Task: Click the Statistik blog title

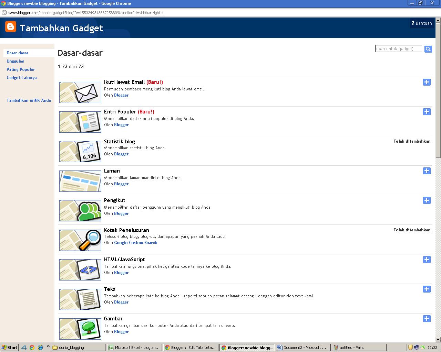Action: 119,141
